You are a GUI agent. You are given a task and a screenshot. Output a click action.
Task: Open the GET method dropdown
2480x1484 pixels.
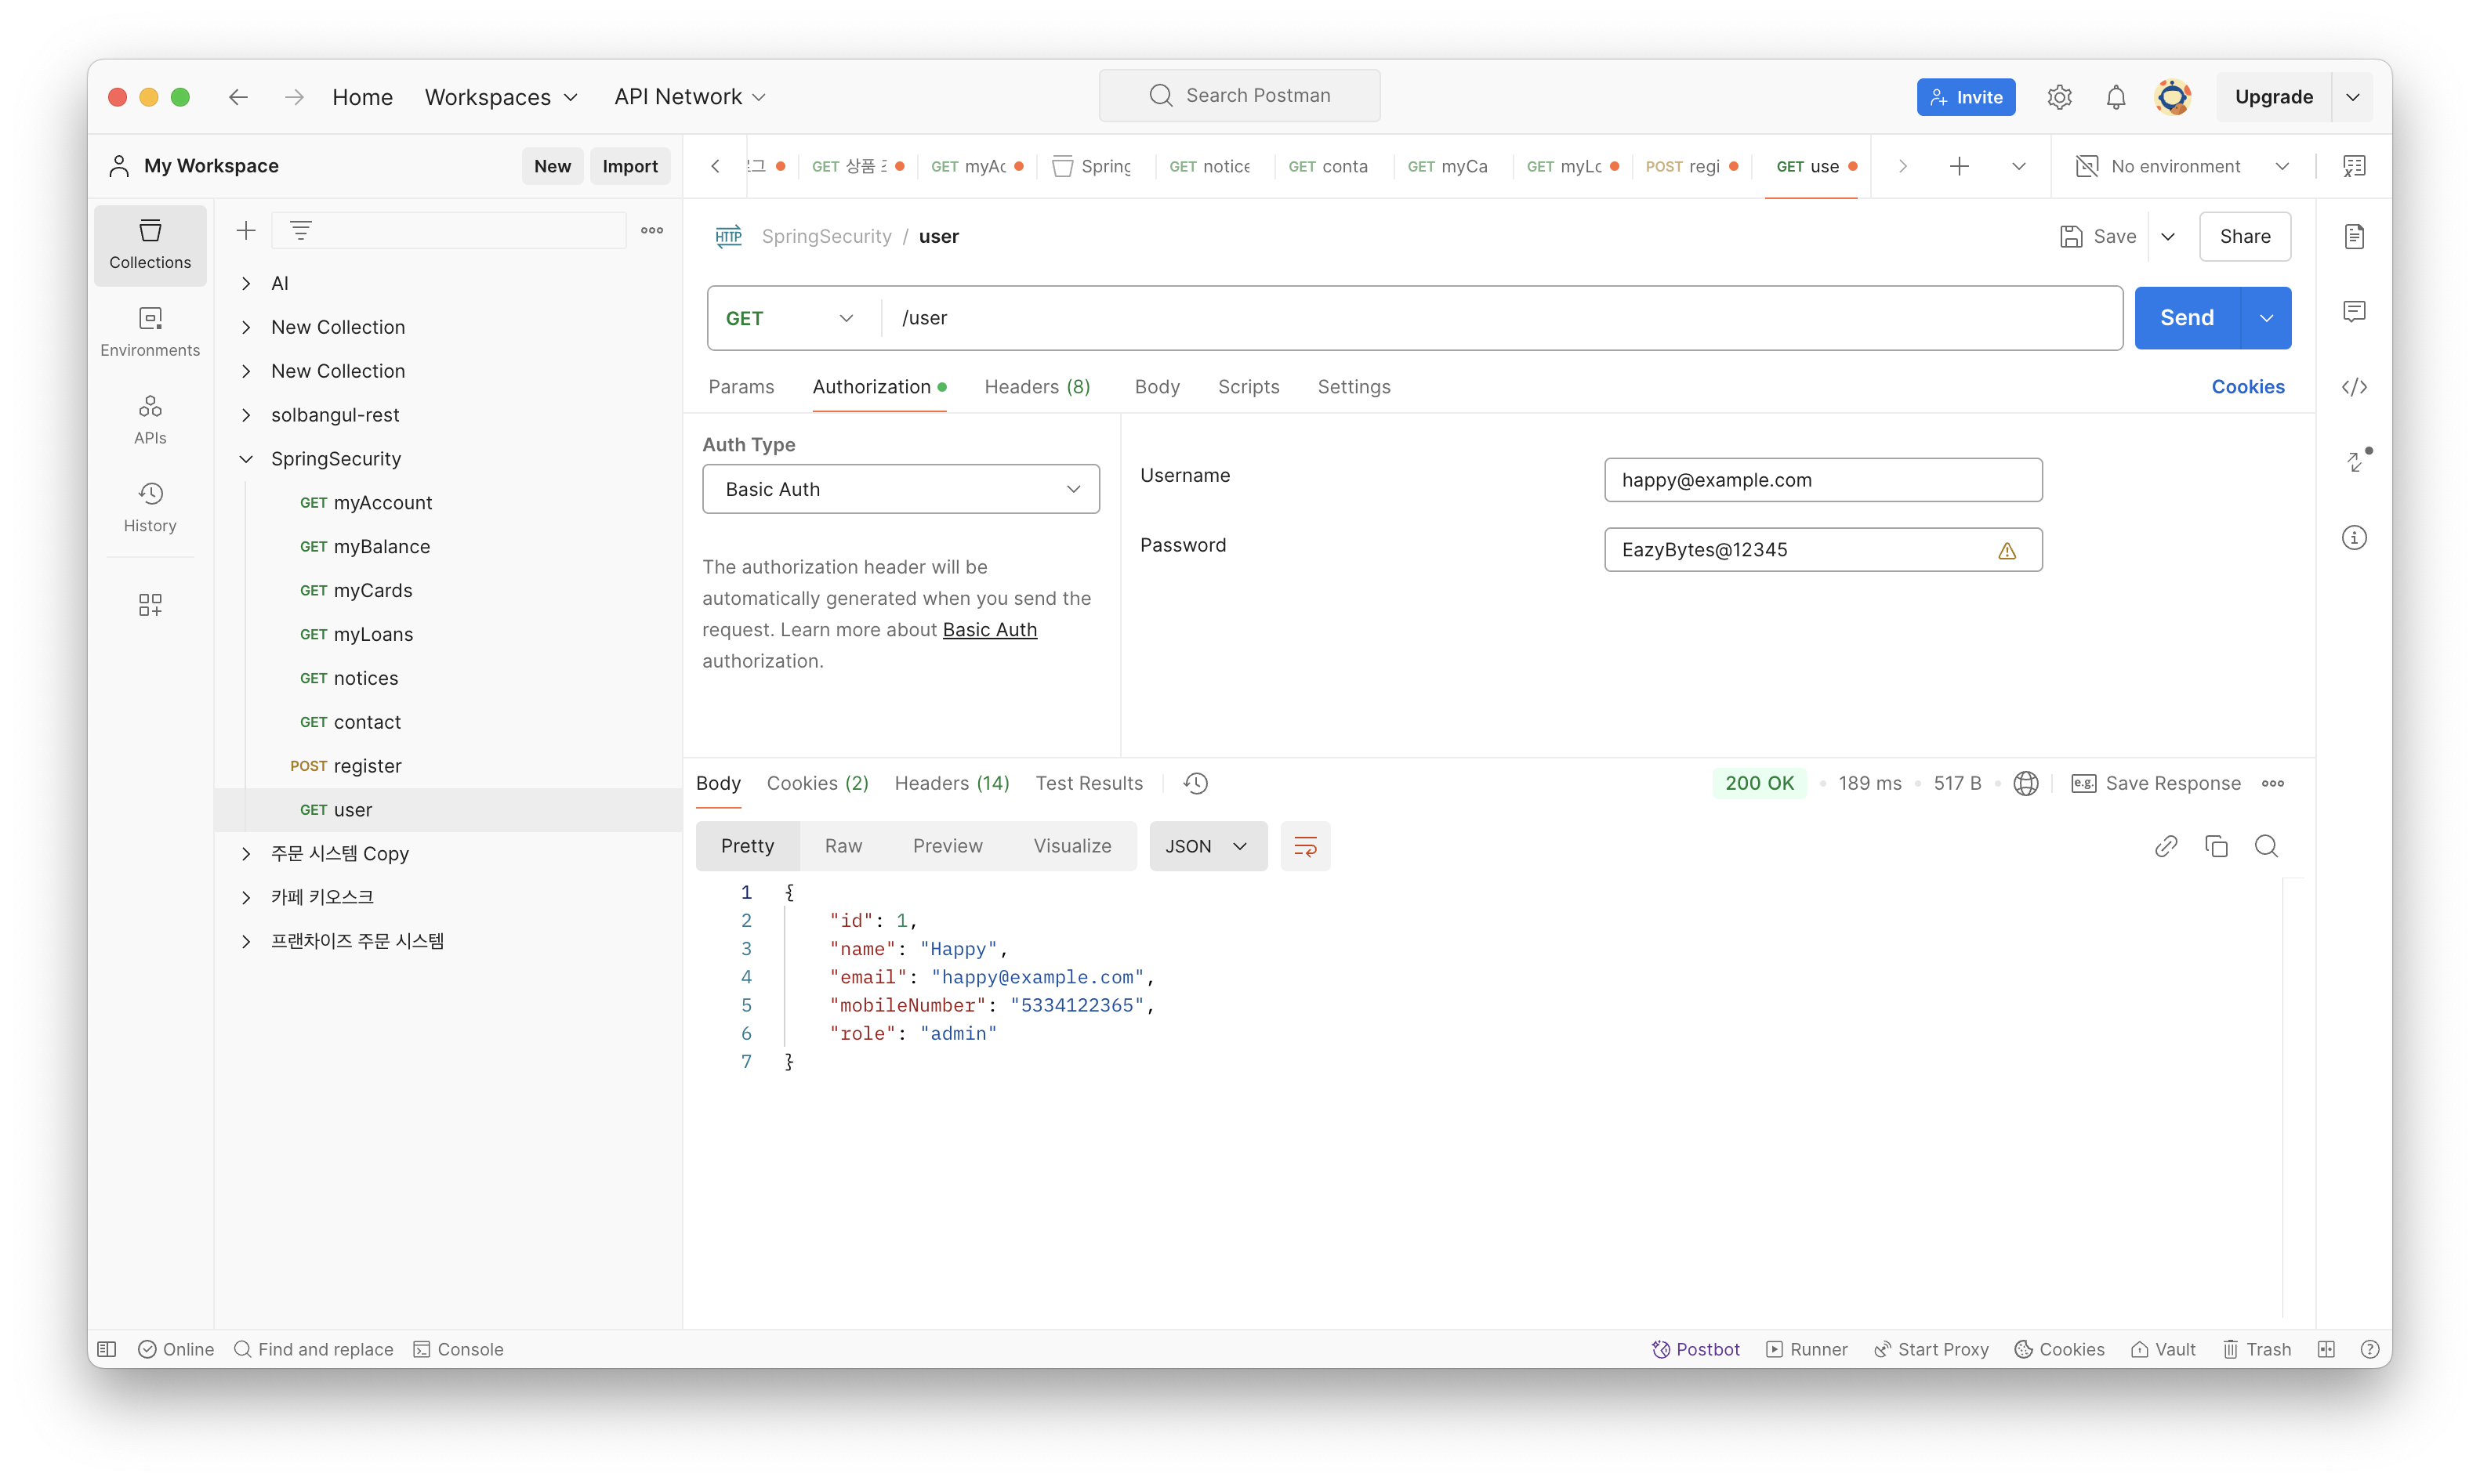click(790, 318)
